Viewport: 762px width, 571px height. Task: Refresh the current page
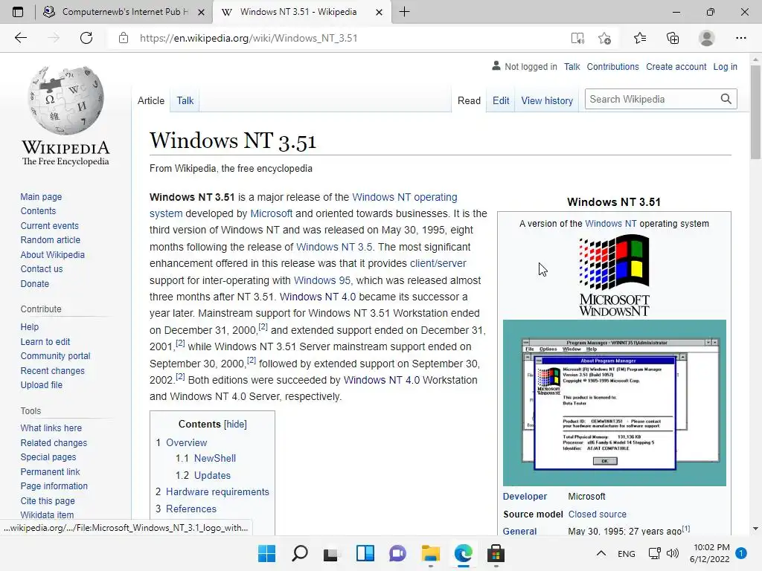coord(86,38)
